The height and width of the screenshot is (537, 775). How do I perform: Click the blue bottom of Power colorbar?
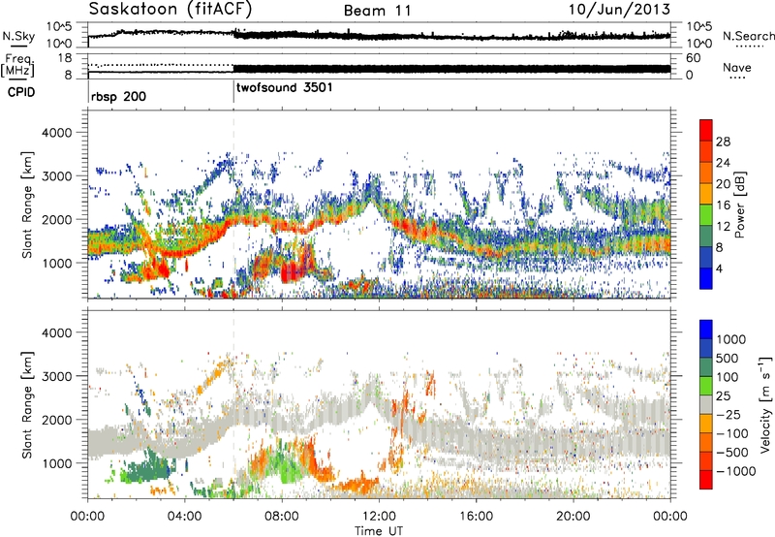[706, 278]
